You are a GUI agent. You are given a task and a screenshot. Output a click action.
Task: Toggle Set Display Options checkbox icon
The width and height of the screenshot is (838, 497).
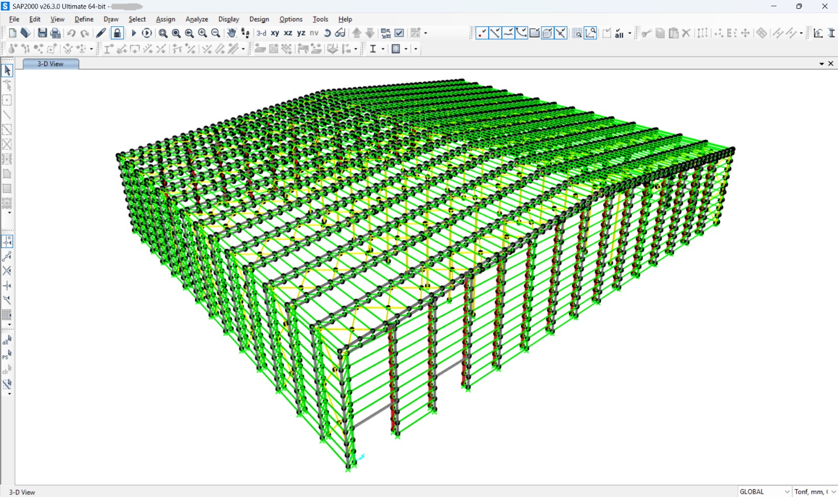coord(399,33)
